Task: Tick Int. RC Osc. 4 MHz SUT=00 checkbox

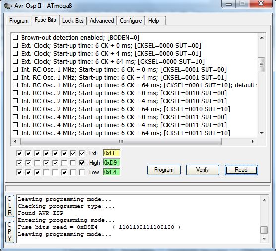Action: (15, 117)
